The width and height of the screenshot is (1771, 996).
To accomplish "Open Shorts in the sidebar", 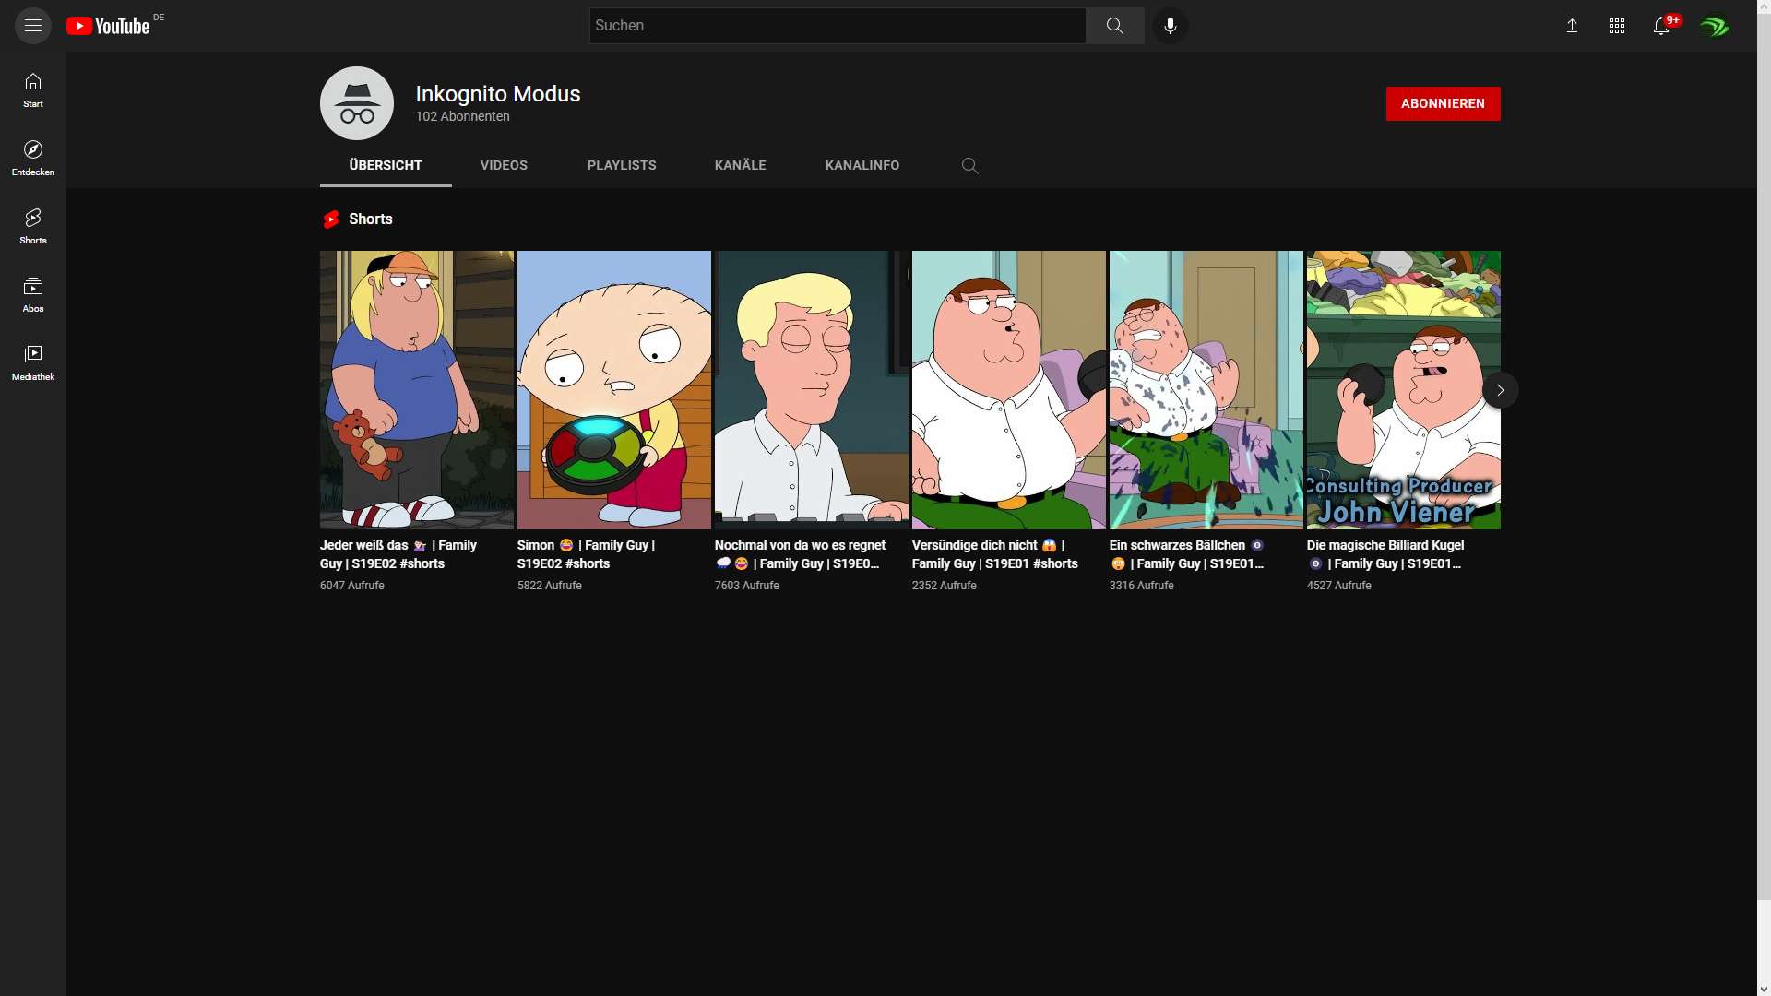I will pyautogui.click(x=33, y=226).
